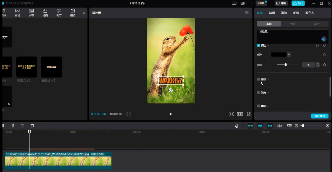Image resolution: width=332 pixels, height=172 pixels.
Task: Expand the 阴影 shadow section arrow
Action: pos(268,106)
